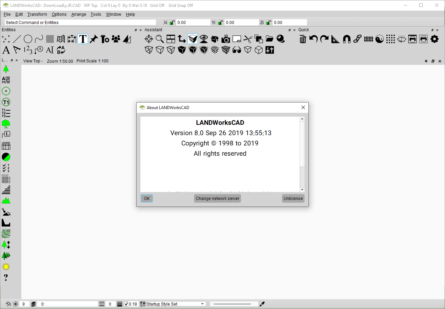Click the camera icon in the Assistant toolbar
Image resolution: width=445 pixels, height=309 pixels.
tap(226, 39)
